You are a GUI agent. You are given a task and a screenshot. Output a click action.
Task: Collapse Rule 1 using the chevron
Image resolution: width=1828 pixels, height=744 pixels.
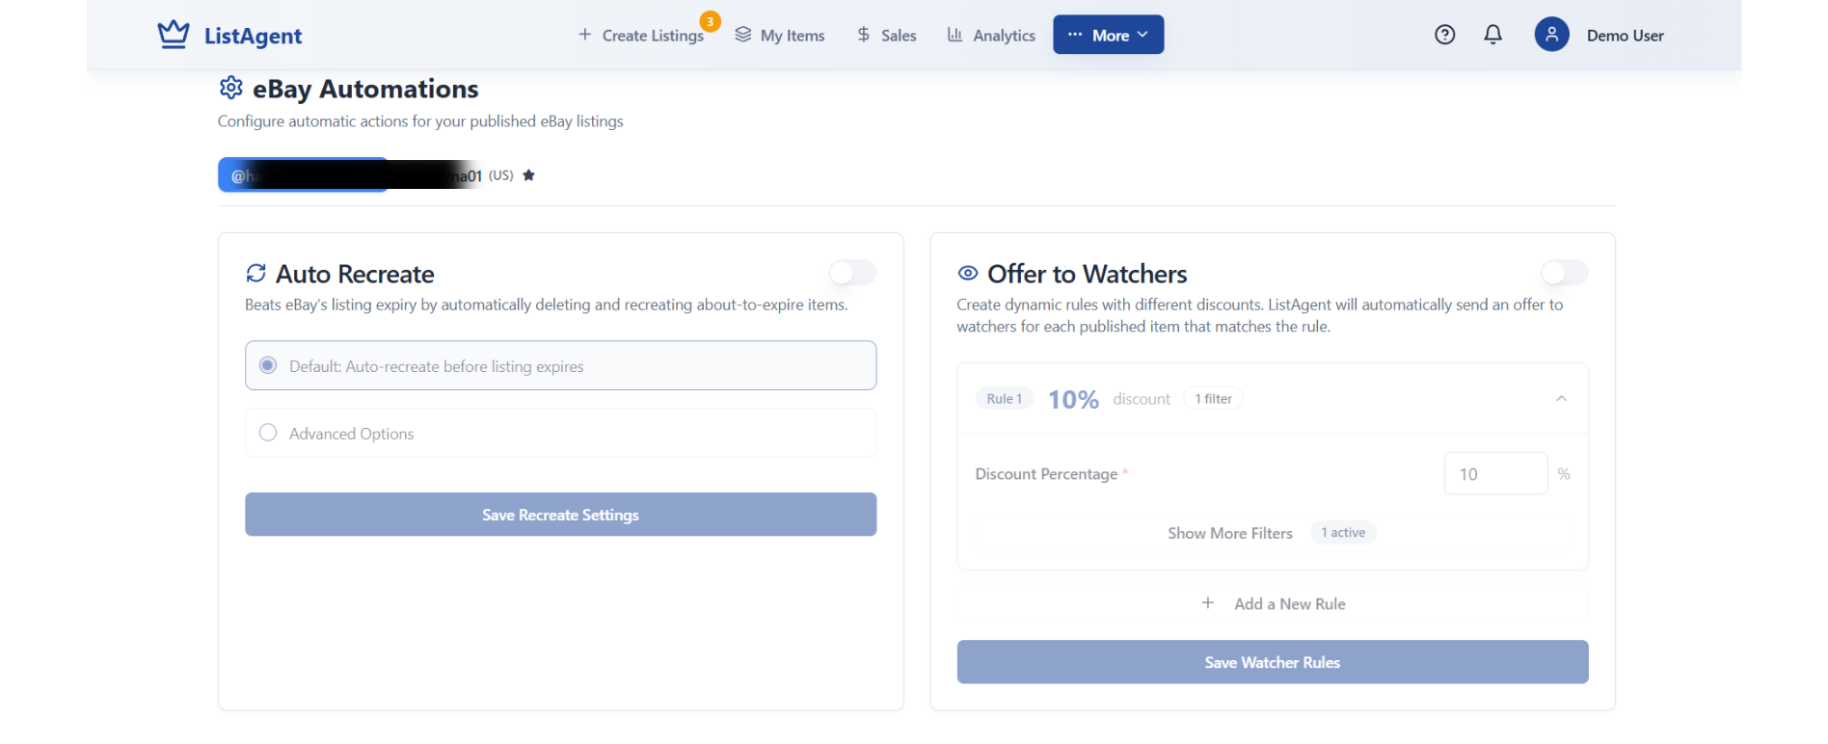coord(1561,399)
